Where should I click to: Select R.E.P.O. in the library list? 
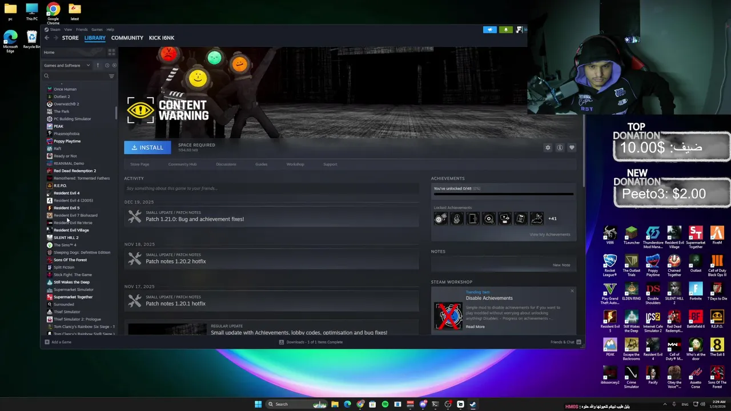pyautogui.click(x=59, y=186)
